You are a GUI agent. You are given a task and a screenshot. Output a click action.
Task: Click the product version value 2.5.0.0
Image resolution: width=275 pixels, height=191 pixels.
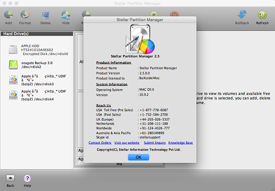tap(144, 73)
